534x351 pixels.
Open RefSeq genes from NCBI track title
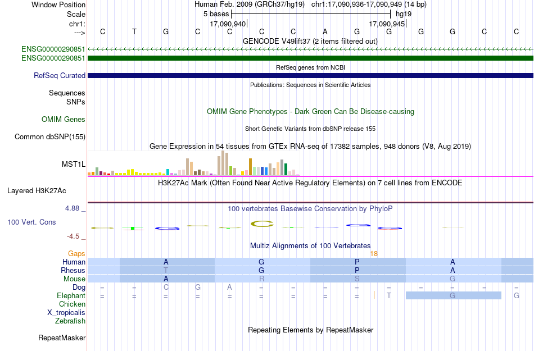[310, 67]
